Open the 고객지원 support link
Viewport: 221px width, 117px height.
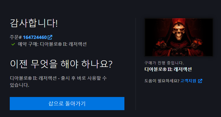pos(188,81)
